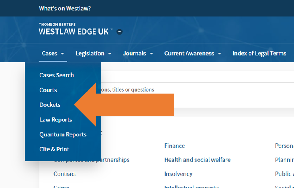The height and width of the screenshot is (188, 294).
Task: Open Law Reports menu item
Action: pos(56,120)
